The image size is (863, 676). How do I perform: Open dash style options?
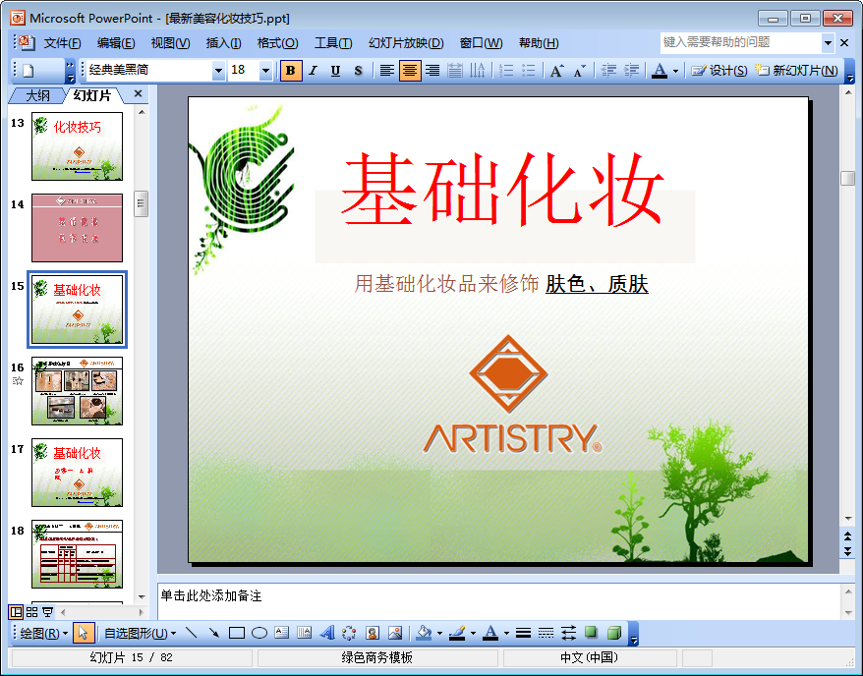546,633
